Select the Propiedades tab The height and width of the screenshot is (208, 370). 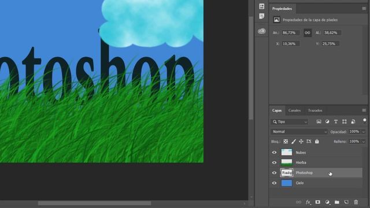click(x=282, y=9)
